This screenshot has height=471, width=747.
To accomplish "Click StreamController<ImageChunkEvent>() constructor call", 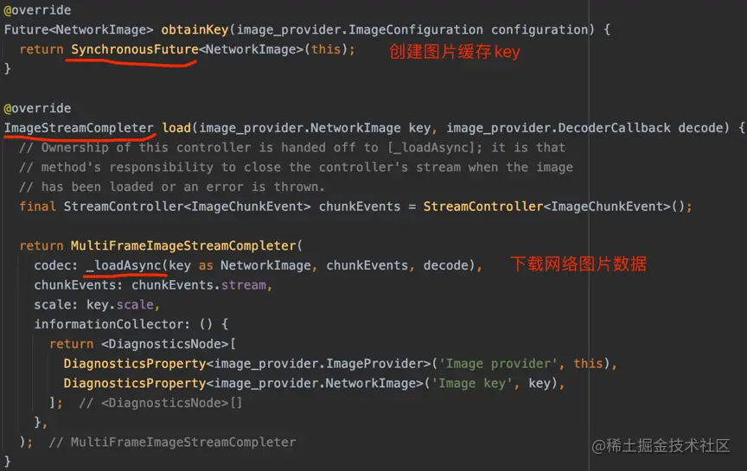I will tap(554, 207).
